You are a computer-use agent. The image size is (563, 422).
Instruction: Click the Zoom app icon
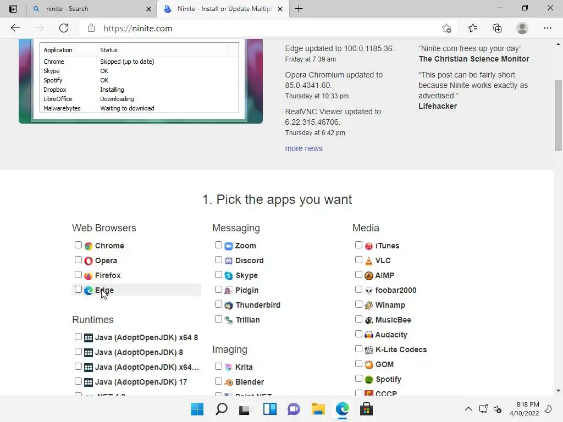pyautogui.click(x=229, y=246)
